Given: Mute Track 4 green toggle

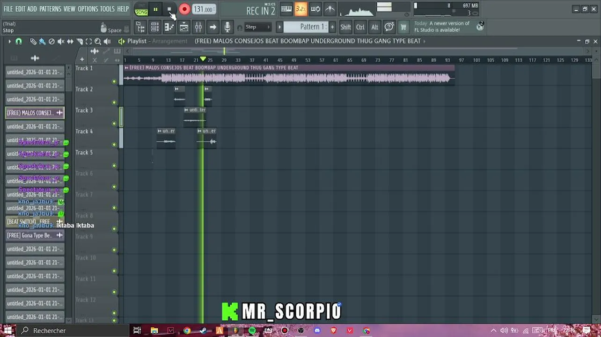Looking at the screenshot, I should click(x=114, y=145).
